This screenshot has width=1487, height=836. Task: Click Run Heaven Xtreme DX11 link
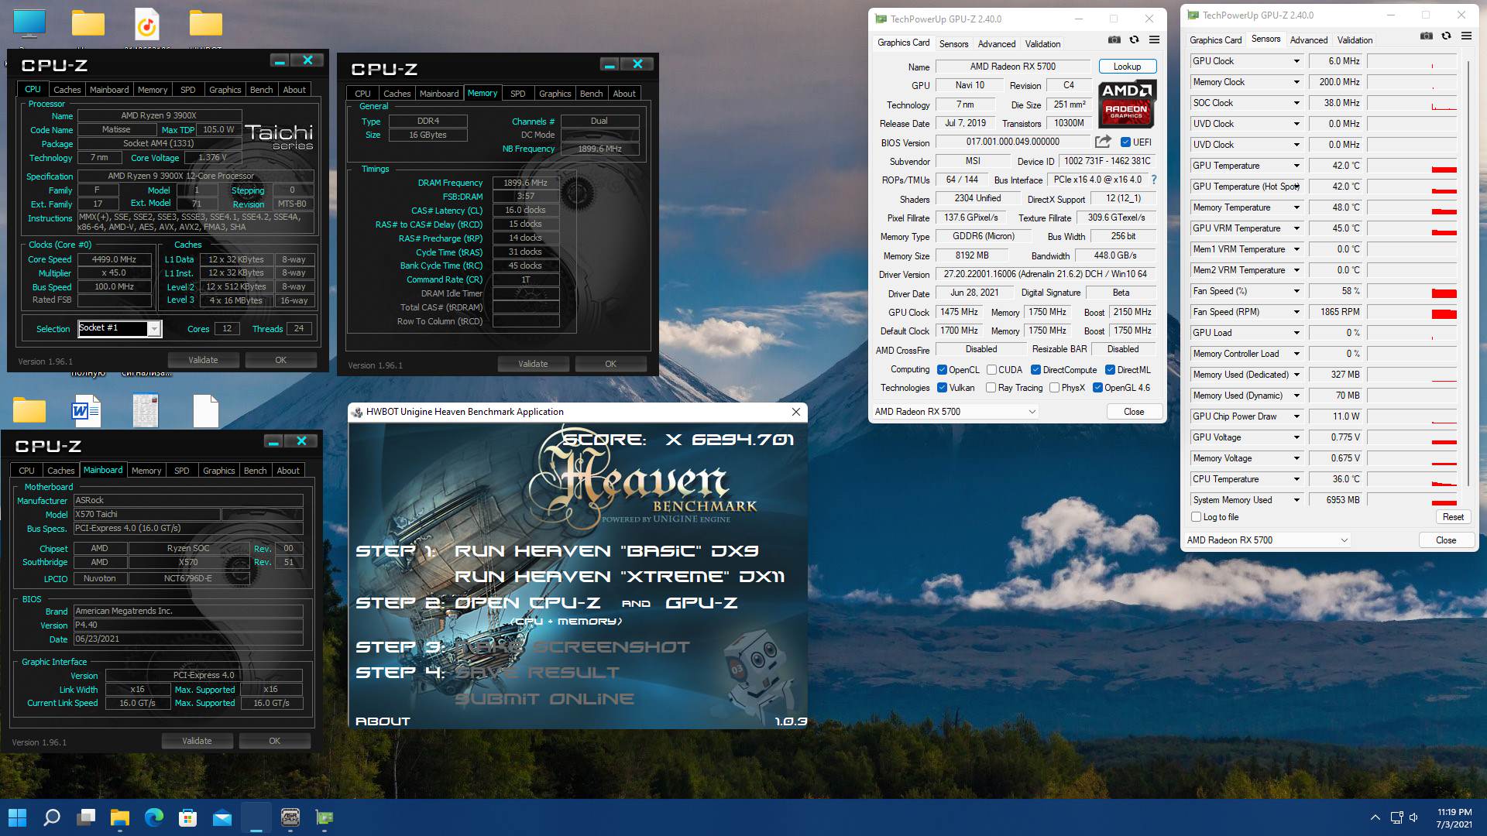click(620, 577)
